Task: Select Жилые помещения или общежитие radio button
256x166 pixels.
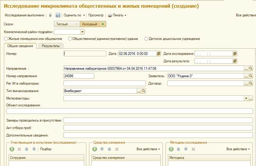Action: point(5,39)
